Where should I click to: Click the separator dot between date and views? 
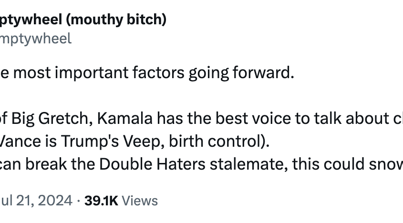[x=78, y=201]
